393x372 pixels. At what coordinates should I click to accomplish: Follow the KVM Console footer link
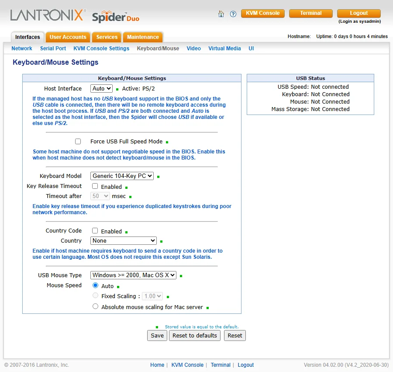coord(187,365)
